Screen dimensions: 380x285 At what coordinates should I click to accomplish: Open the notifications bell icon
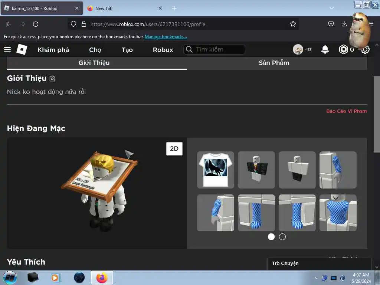coord(325,49)
